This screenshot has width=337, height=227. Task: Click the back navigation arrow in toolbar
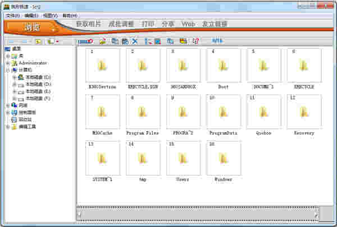click(12, 41)
